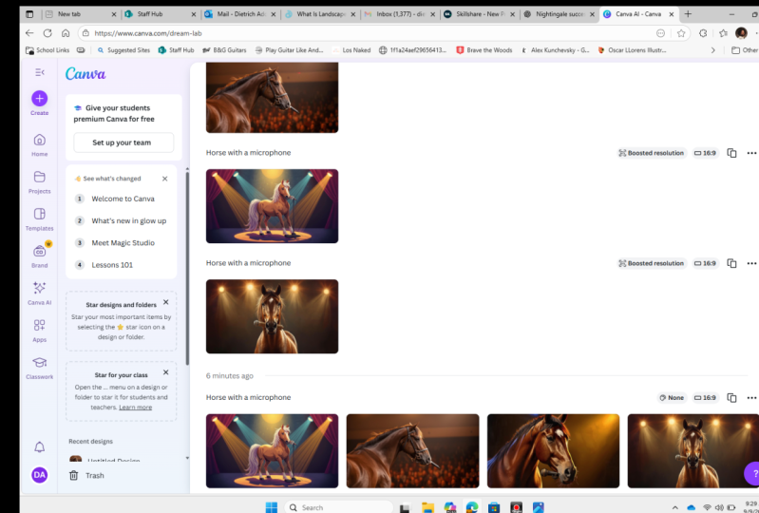Reload the current page
The height and width of the screenshot is (513, 759).
point(47,33)
